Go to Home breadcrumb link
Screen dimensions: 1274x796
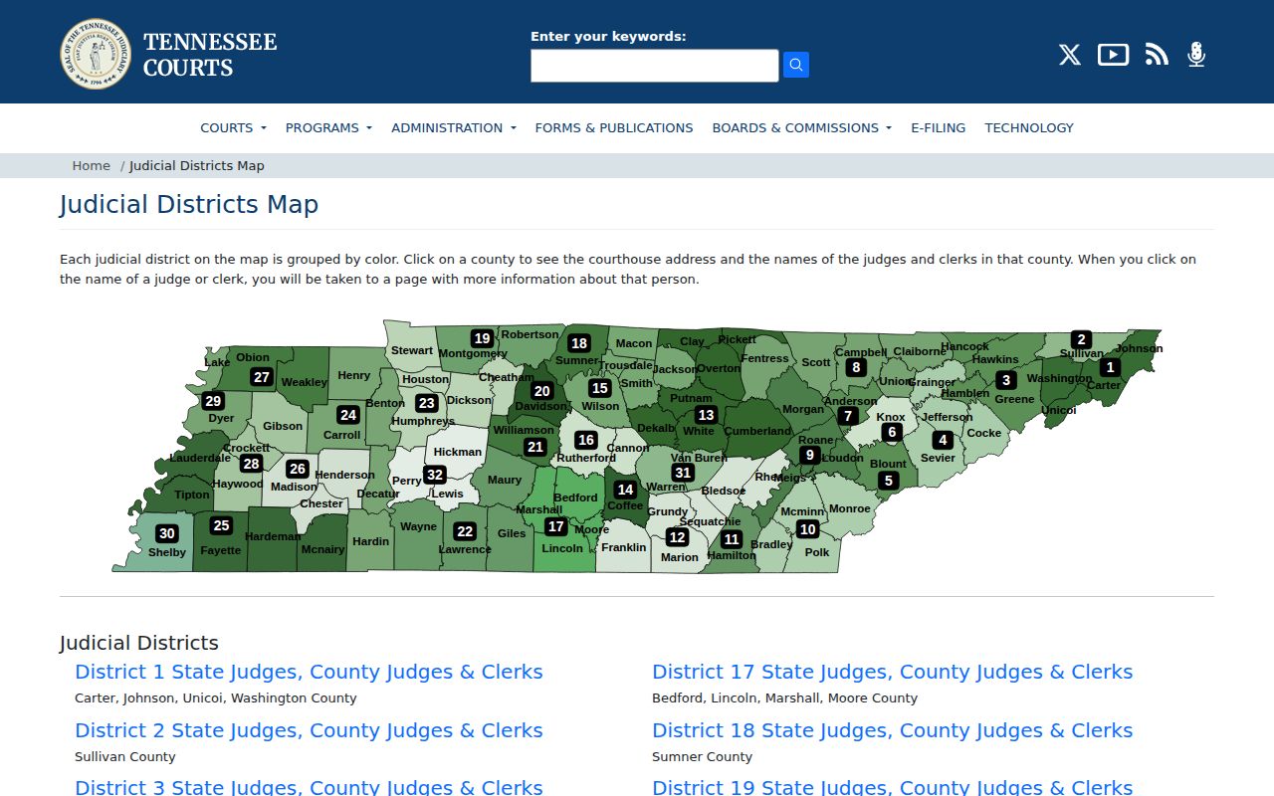[x=91, y=166]
